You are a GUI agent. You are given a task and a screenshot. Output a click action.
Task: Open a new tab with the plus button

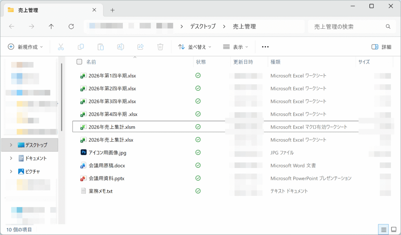click(112, 10)
